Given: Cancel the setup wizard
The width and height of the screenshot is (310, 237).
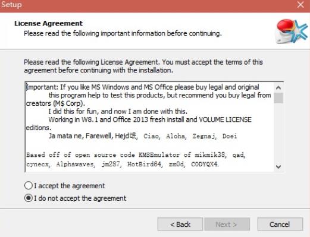Looking at the screenshot, I should pos(280,225).
